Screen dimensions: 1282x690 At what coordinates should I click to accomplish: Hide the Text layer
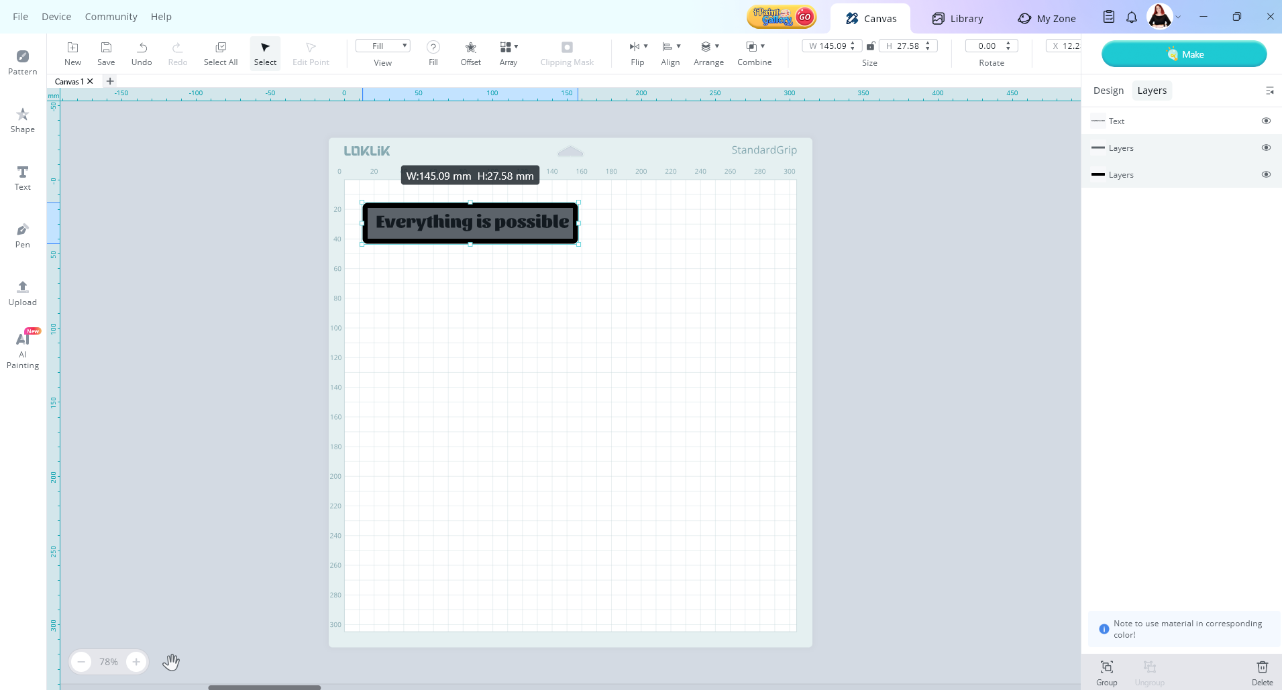[x=1266, y=121]
